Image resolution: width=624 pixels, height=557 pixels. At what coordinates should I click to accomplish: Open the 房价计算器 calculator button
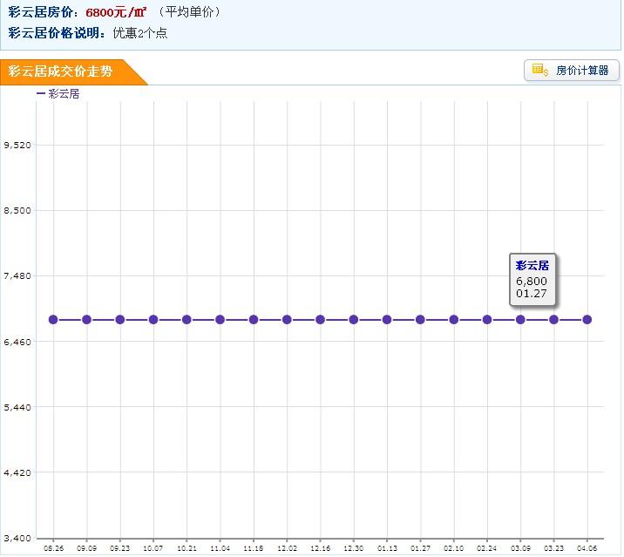573,71
